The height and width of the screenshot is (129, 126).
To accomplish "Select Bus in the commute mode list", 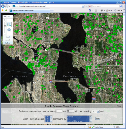I will pyautogui.click(x=78, y=119).
